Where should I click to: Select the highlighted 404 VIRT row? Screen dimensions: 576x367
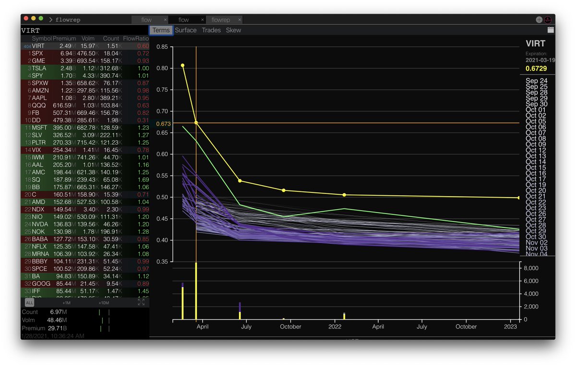tap(85, 46)
